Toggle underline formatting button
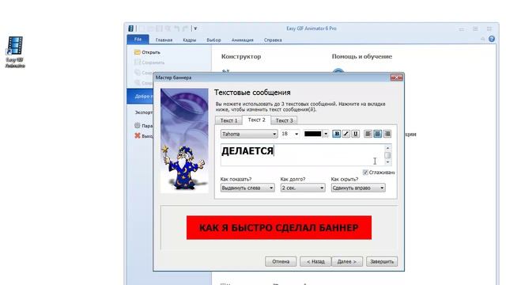This screenshot has width=506, height=285. pyautogui.click(x=355, y=134)
